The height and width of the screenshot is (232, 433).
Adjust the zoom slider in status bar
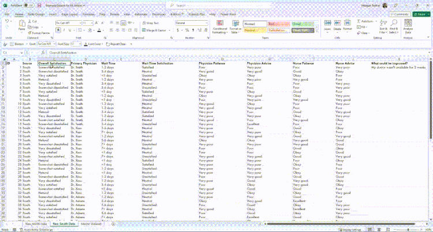(x=408, y=230)
